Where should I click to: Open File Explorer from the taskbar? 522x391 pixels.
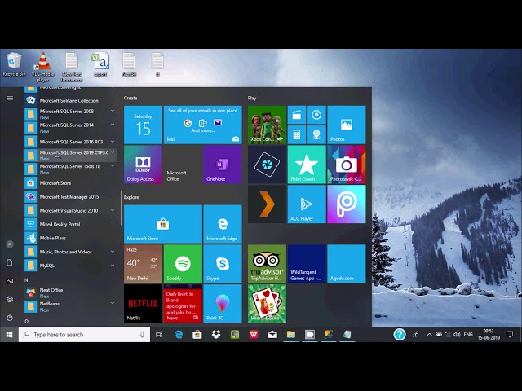(291, 335)
